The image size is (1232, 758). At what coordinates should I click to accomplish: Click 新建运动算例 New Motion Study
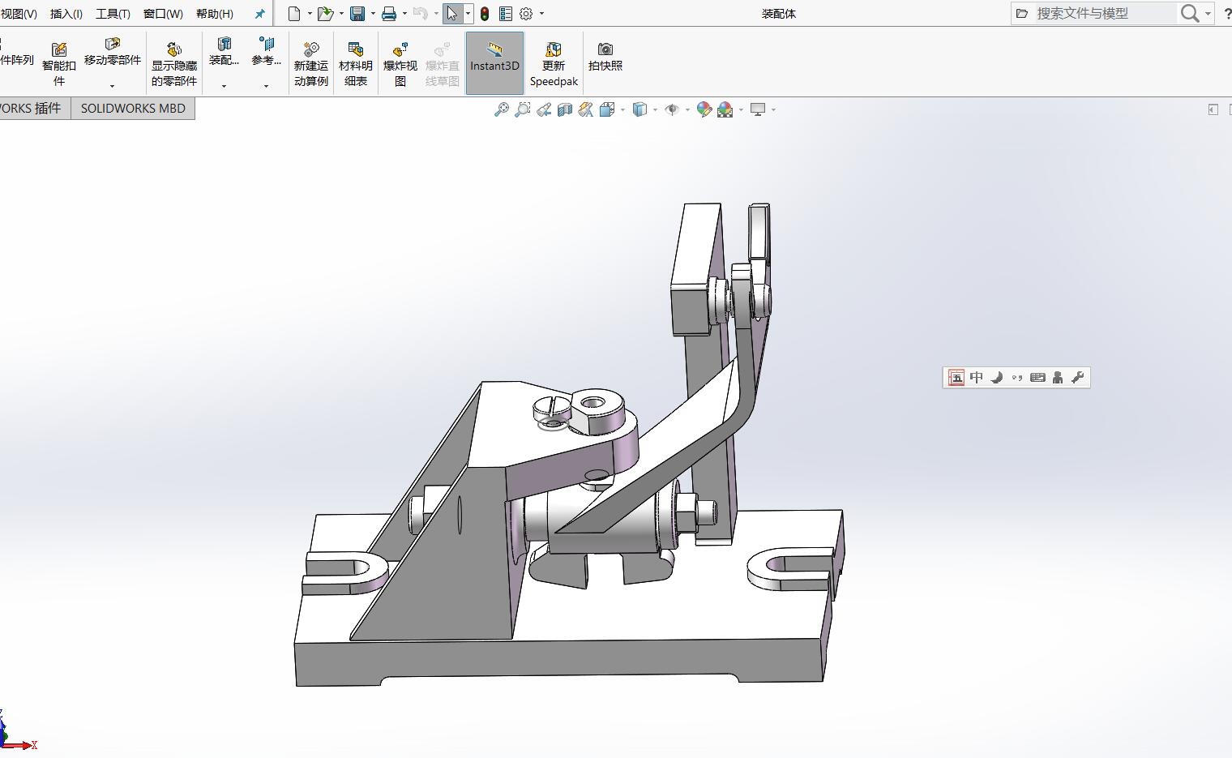[x=311, y=64]
